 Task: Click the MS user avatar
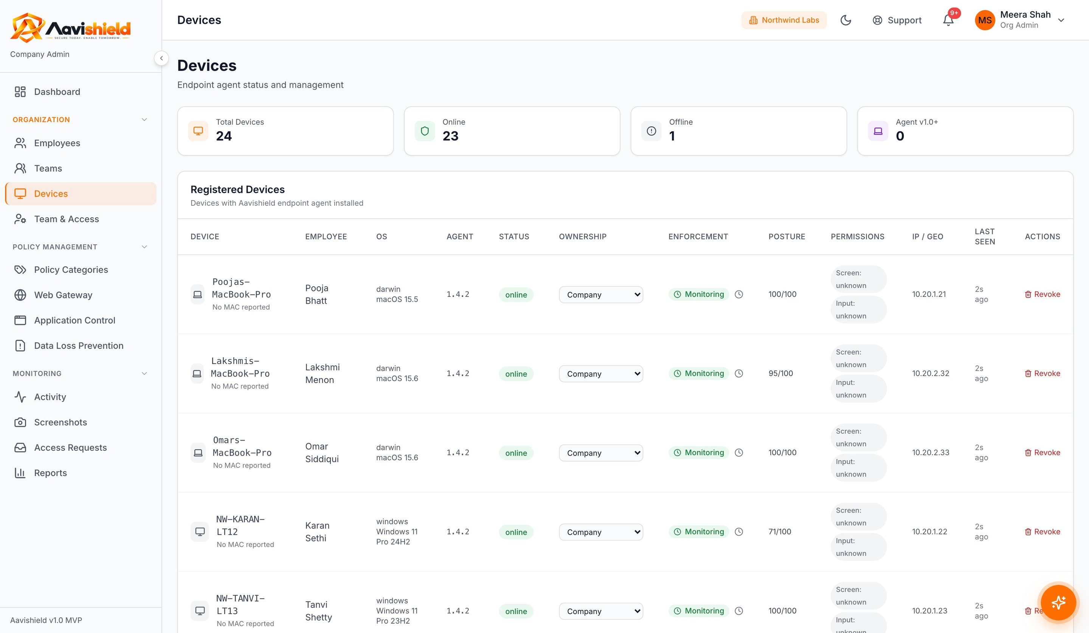coord(985,20)
